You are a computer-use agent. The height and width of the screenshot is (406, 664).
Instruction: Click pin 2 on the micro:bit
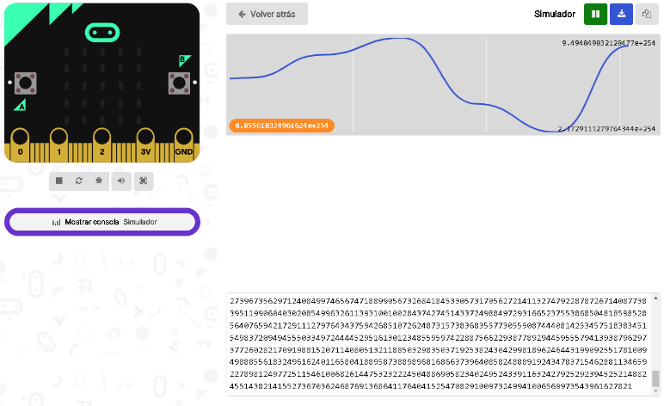[102, 145]
